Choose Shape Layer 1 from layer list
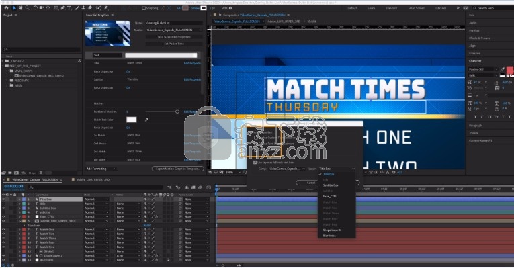514x268 pixels. pos(332,230)
